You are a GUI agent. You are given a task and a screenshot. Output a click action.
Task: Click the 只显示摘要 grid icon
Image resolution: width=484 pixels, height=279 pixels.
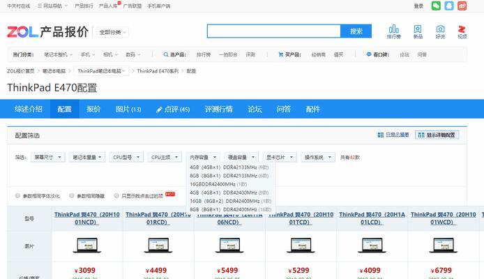380,135
